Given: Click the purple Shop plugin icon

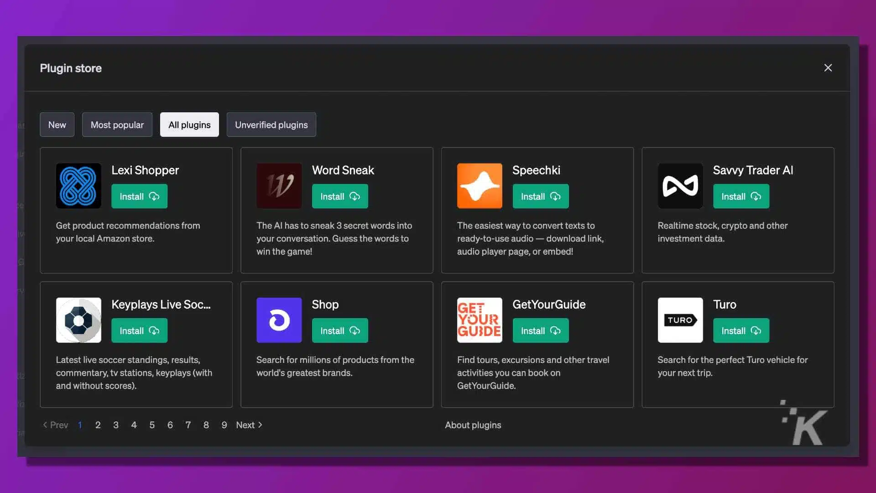Looking at the screenshot, I should click(x=279, y=320).
